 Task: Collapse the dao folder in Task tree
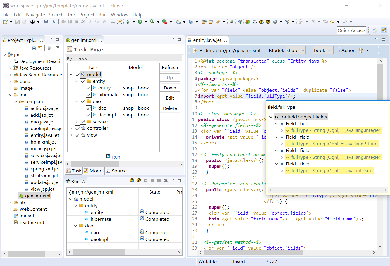coord(77,101)
